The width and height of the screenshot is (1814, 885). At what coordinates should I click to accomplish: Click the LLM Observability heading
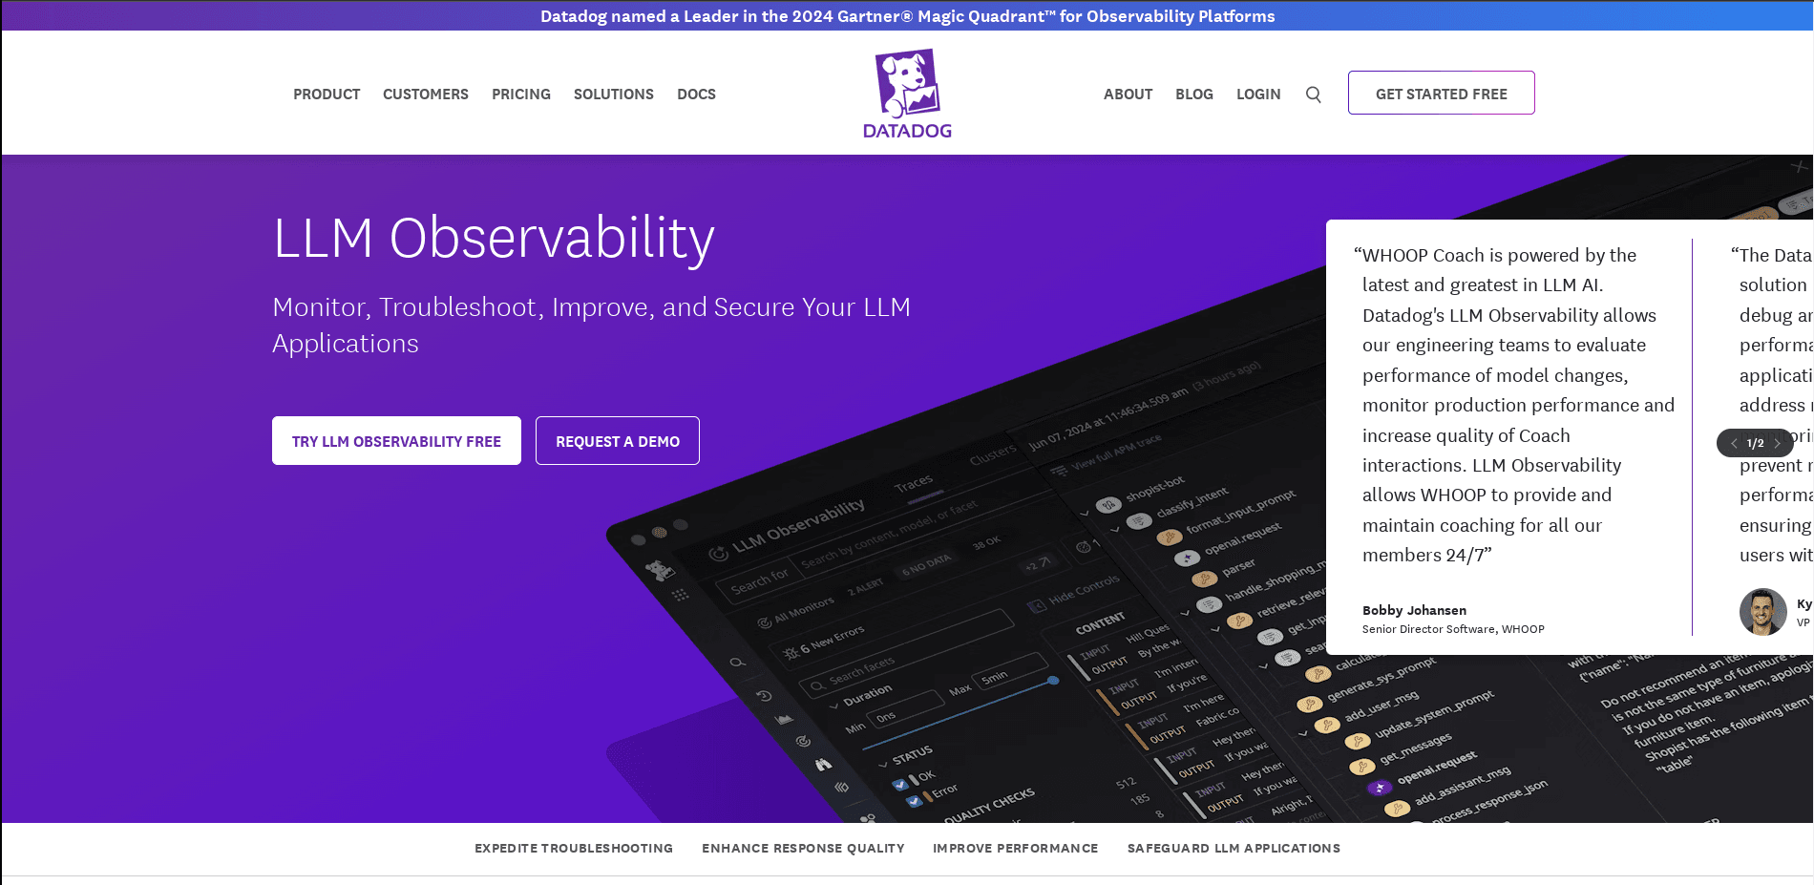click(494, 238)
